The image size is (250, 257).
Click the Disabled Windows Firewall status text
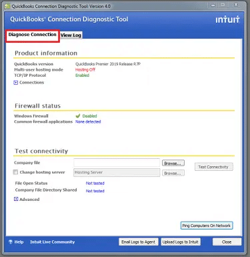pos(89,116)
